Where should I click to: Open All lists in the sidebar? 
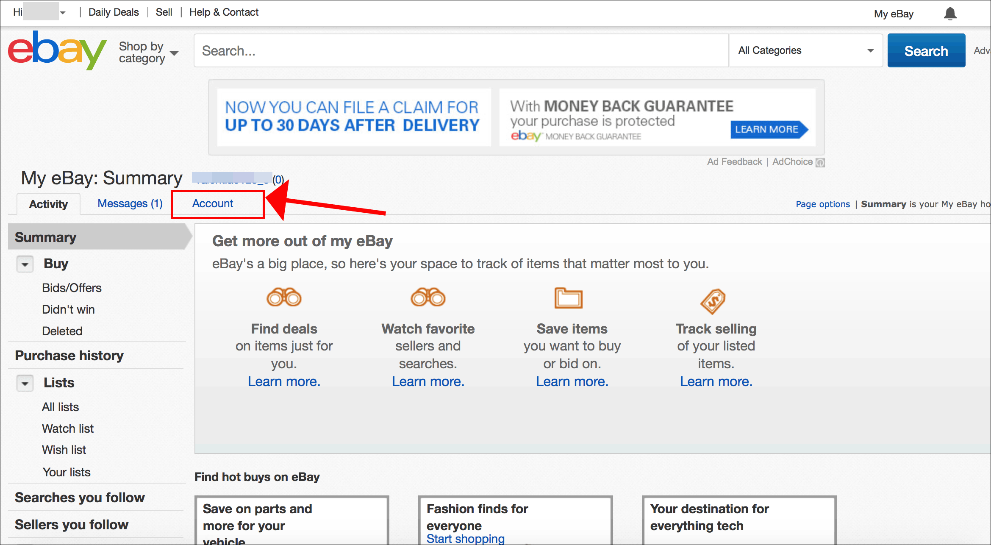coord(60,407)
